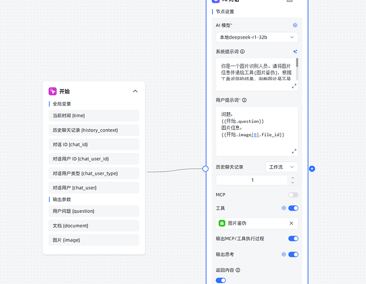This screenshot has height=284, width=366.
Task: Click the 系统提示词 AI generate sparkle icon
Action: 295,52
